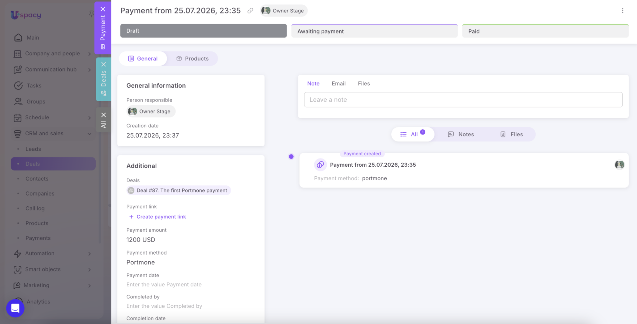This screenshot has width=637, height=324.
Task: Select the Files tab in composer
Action: point(363,84)
